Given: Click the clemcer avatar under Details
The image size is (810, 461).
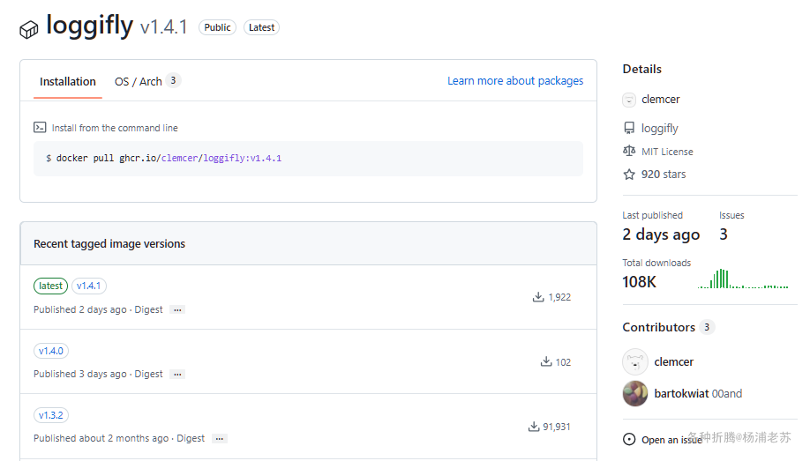Looking at the screenshot, I should coord(629,100).
